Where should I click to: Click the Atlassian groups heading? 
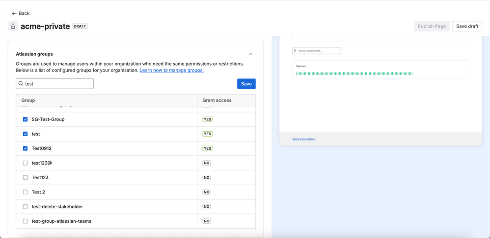(34, 54)
